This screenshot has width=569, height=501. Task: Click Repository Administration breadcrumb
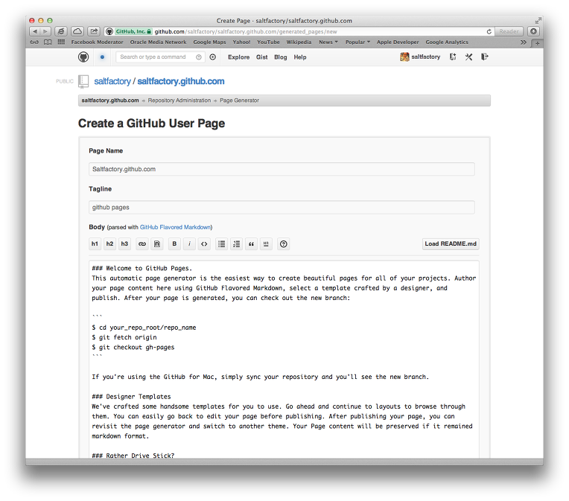tap(179, 100)
